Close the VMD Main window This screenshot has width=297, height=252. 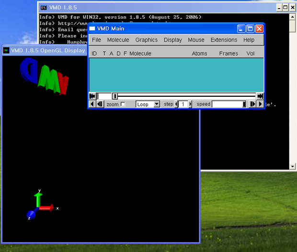click(259, 29)
